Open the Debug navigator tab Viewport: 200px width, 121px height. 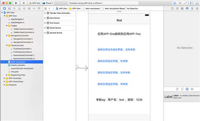[x=29, y=9]
